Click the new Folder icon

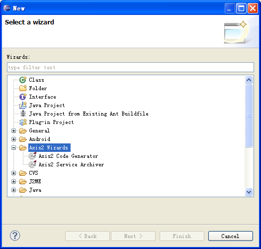click(x=23, y=88)
